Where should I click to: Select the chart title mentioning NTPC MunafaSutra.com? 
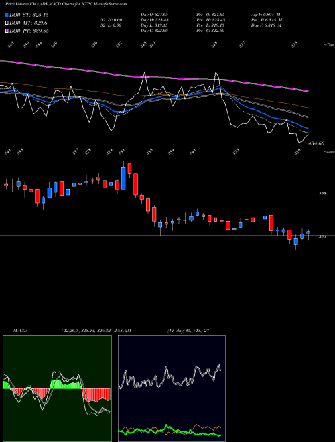point(66,4)
